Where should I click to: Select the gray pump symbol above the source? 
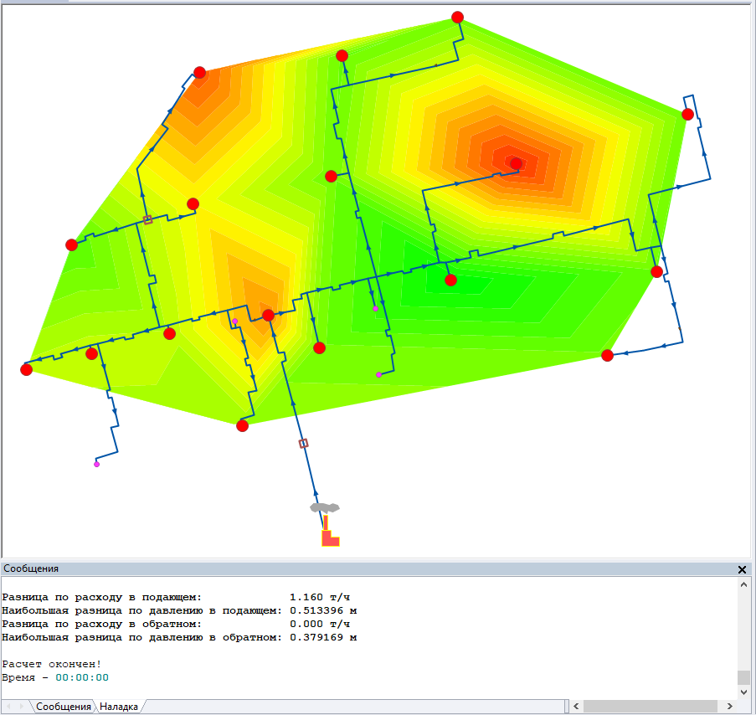(x=324, y=507)
